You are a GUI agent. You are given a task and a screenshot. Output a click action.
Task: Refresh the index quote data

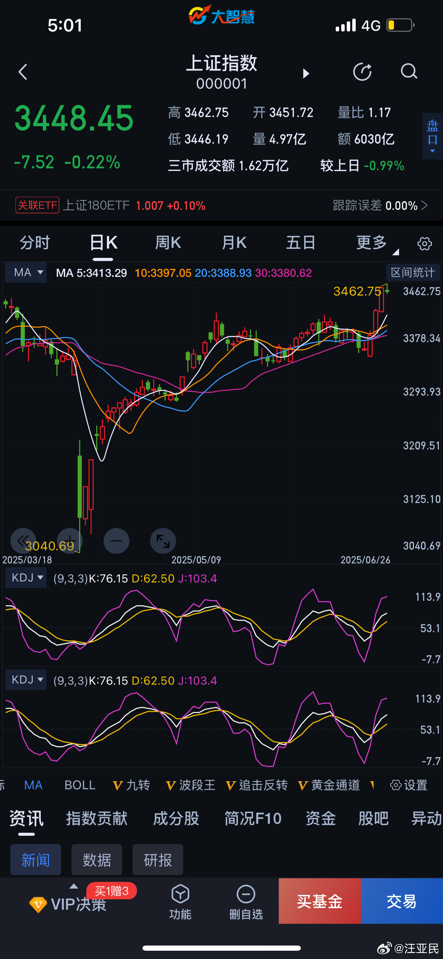(362, 72)
